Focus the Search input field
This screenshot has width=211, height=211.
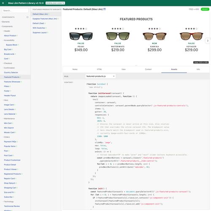coord(15,11)
